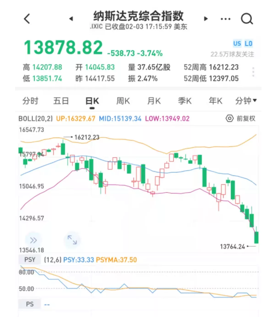Expand more quote details via vertical dots
This screenshot has height=317, width=273.
pos(253,72)
